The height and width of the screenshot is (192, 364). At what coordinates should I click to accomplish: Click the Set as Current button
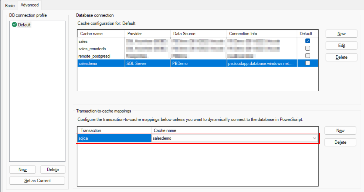[x=37, y=181]
